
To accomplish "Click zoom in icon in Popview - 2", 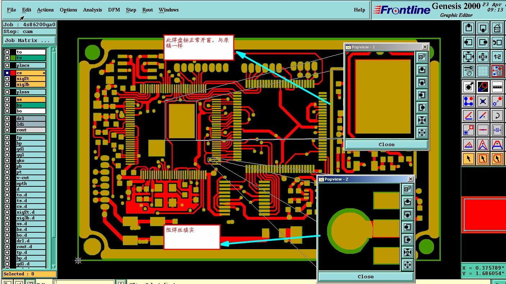I will coord(407,252).
